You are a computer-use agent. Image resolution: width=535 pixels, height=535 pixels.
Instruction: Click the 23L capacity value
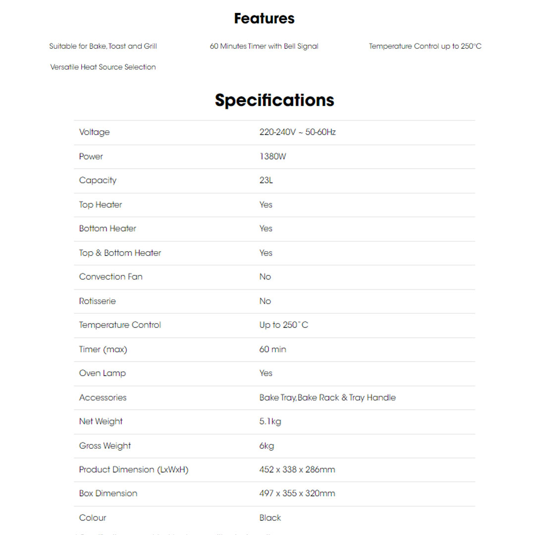(x=266, y=180)
